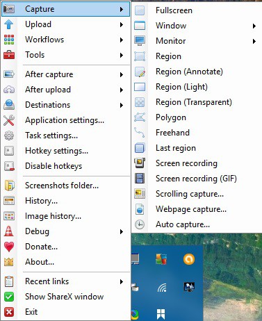Viewport: 262px width, 321px height.
Task: Click the Donate heart icon
Action: [x=9, y=247]
